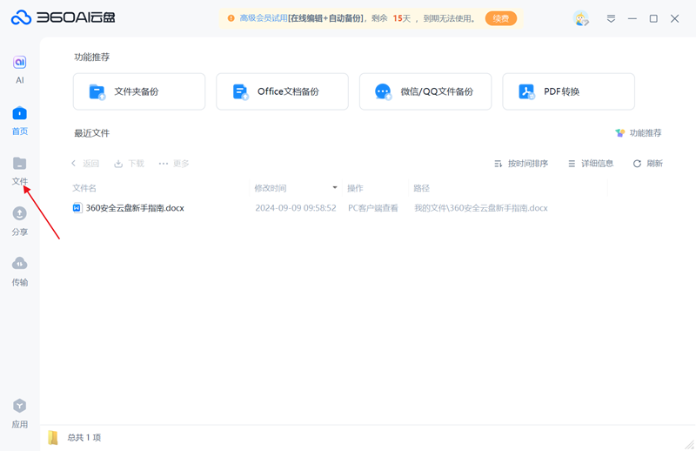Click 刷新 refresh button
The width and height of the screenshot is (696, 451).
(648, 164)
